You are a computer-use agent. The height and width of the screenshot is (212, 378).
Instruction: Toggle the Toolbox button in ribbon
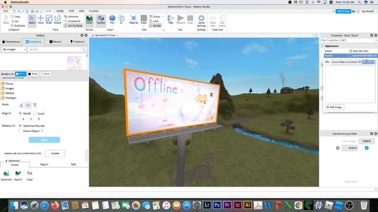101,19
